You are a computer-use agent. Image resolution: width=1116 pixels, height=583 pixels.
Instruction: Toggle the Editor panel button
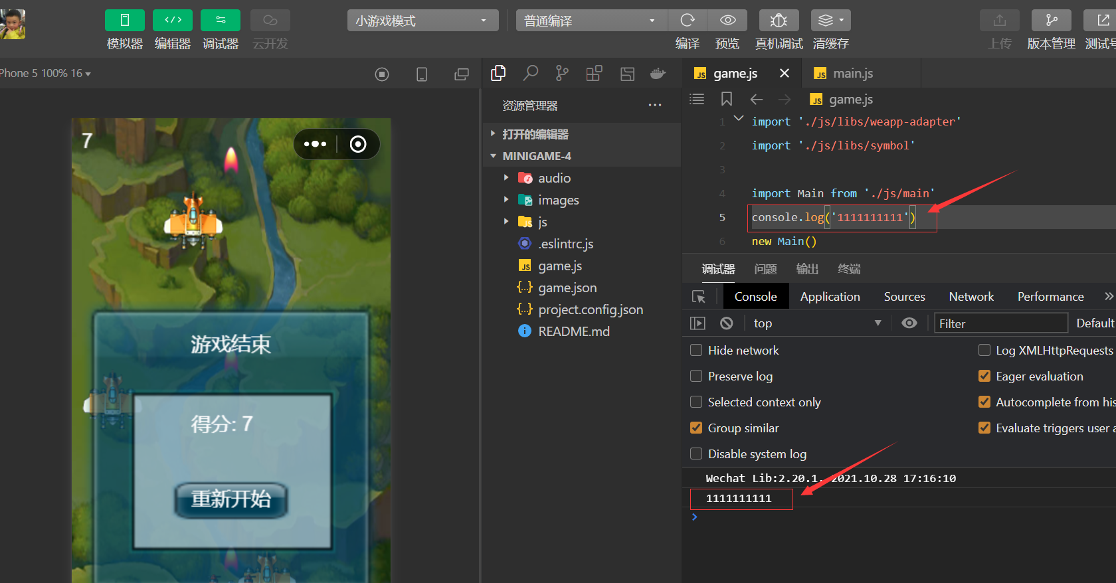(173, 21)
